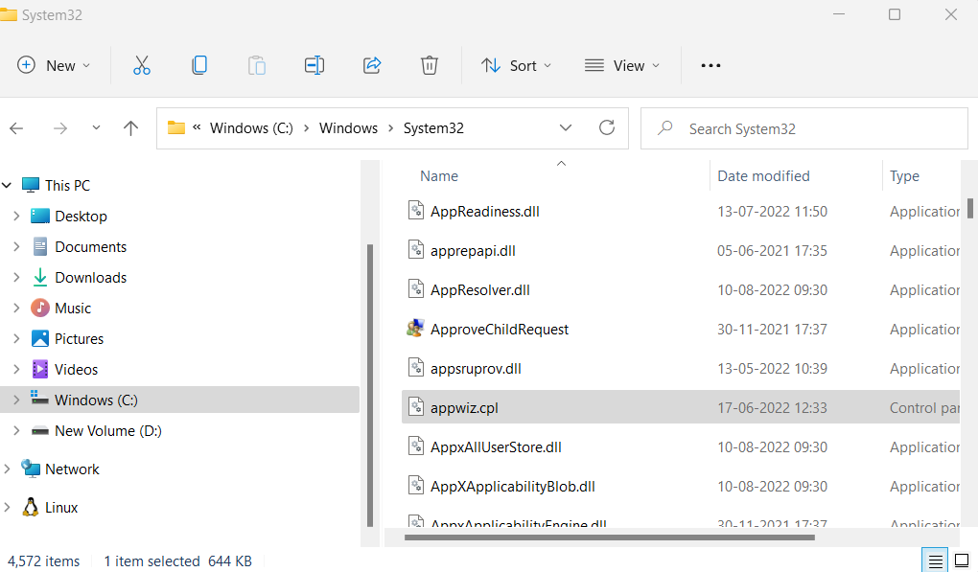Click the file list vertical scrollbar thumb
This screenshot has height=572, width=978.
[x=970, y=208]
